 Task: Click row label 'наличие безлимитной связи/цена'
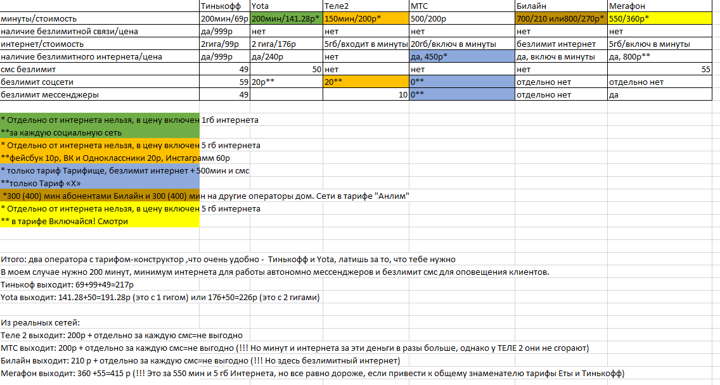pyautogui.click(x=100, y=31)
